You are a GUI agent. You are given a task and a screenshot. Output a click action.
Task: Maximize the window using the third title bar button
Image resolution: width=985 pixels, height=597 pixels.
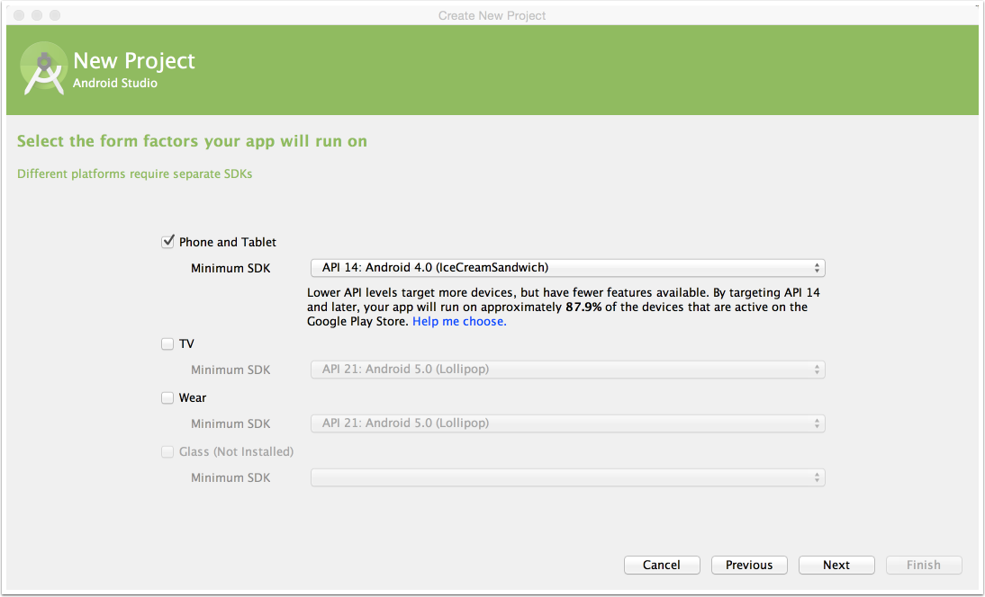tap(55, 15)
